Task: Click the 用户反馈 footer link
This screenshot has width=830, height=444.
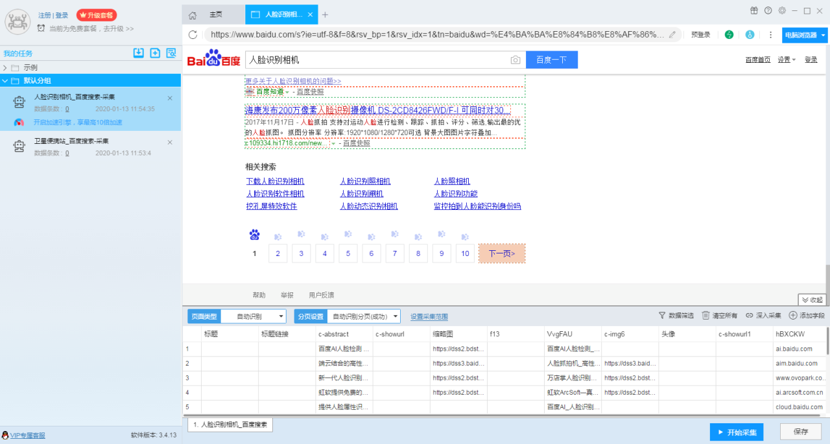Action: pos(322,295)
